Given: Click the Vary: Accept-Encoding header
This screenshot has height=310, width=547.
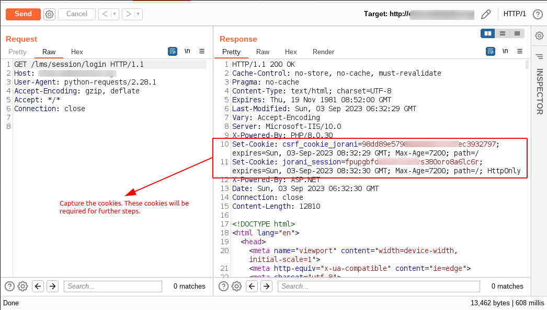Looking at the screenshot, I should (x=276, y=118).
